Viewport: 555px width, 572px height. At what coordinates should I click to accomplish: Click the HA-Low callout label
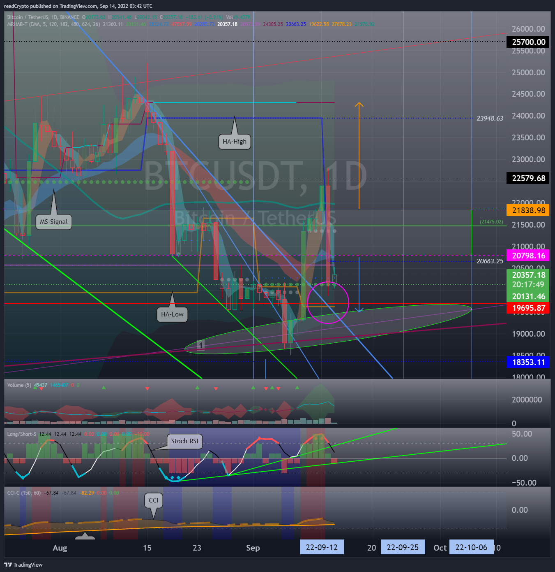[x=172, y=314]
